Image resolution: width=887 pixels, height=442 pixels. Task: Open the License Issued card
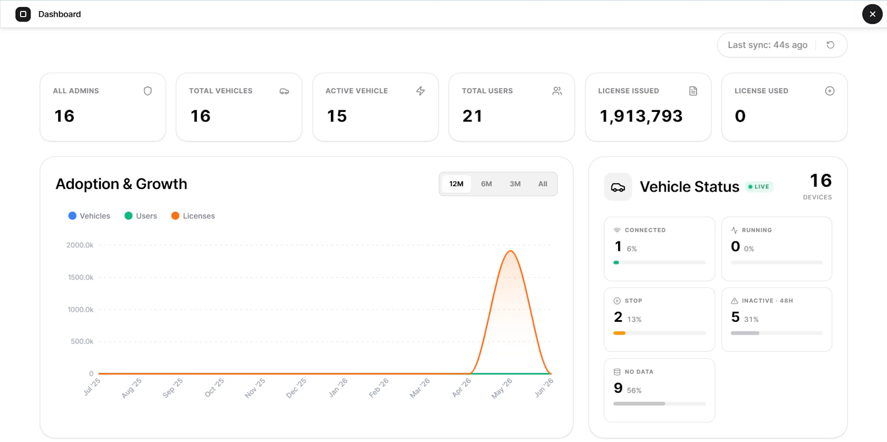648,107
